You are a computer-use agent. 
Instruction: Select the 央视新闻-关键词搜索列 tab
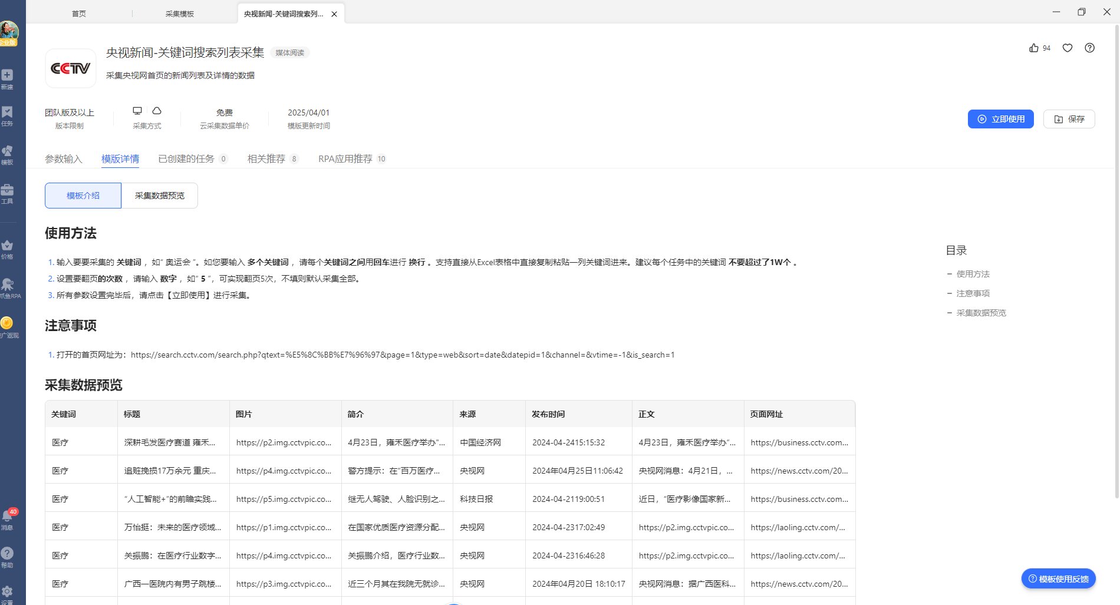[x=284, y=14]
